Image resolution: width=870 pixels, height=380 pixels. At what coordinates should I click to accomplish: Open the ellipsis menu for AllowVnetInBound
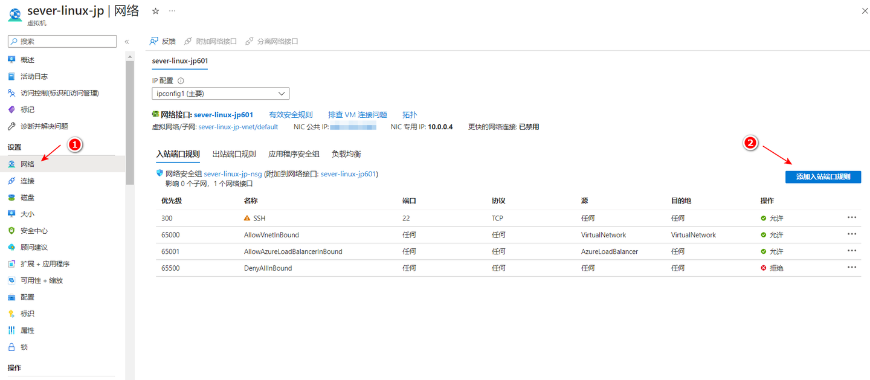[852, 234]
